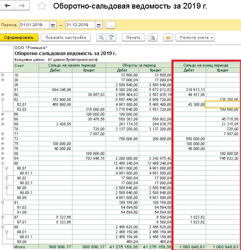Collapse account 62 group
Image resolution: width=241 pixels, height=250 pixels.
point(2,100)
